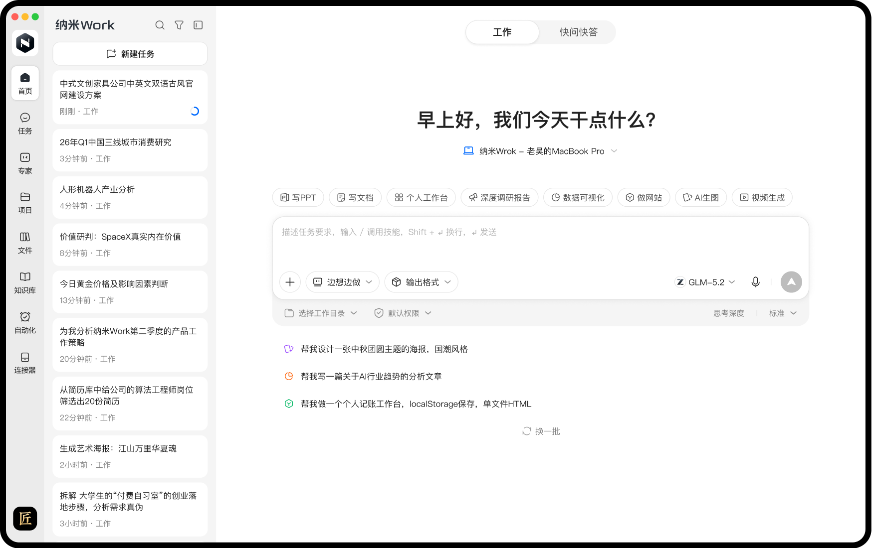The width and height of the screenshot is (872, 548).
Task: Open task 生成艺术海报：江山万里华夏魂
Action: (x=130, y=456)
